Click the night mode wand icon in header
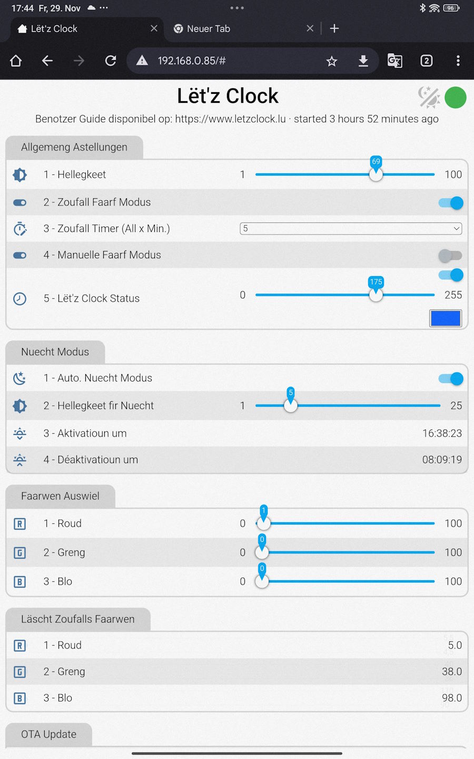Viewport: 474px width, 759px height. pyautogui.click(x=429, y=98)
